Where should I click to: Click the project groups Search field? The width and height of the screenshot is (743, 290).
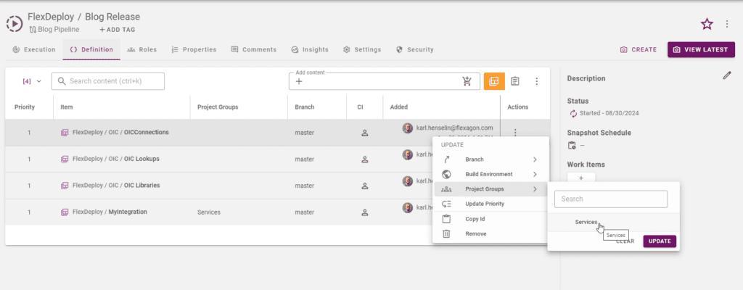coord(611,199)
